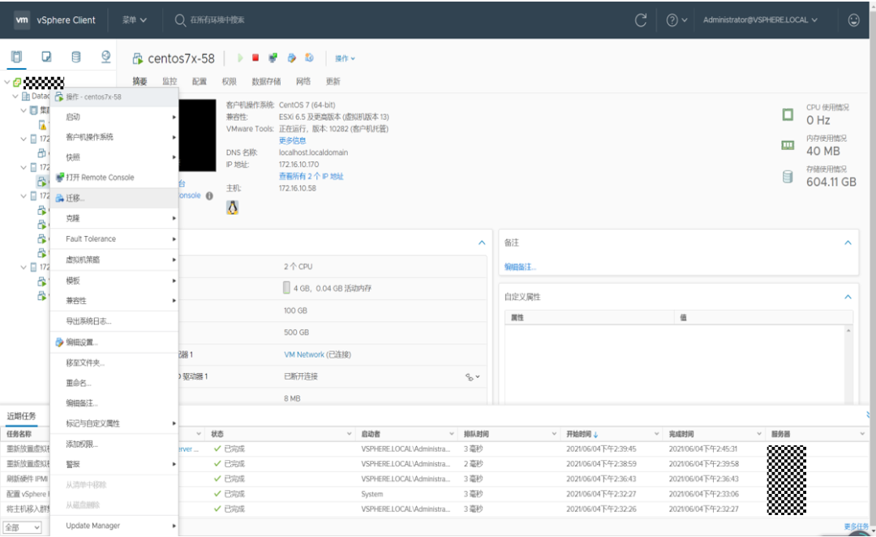Click the vm logo in the header
Screen dimensions: 876x537
click(22, 19)
